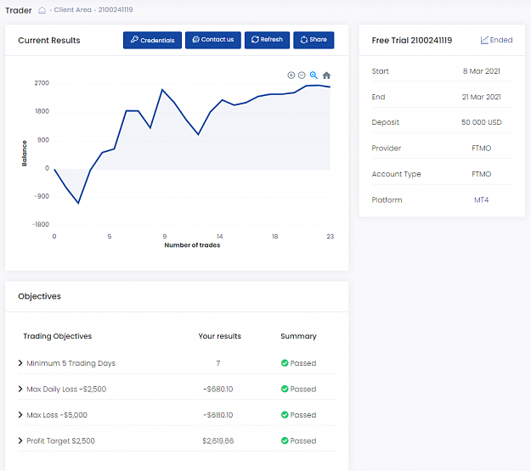Viewport: 531px width, 471px height.
Task: Click green Passed checkmark for Profit Target
Action: [x=285, y=440]
